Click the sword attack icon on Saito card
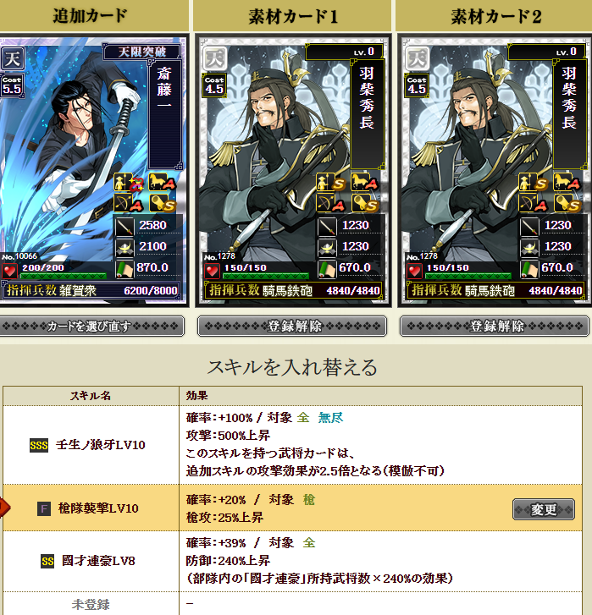Screen dimensions: 592x615 pyautogui.click(x=124, y=226)
